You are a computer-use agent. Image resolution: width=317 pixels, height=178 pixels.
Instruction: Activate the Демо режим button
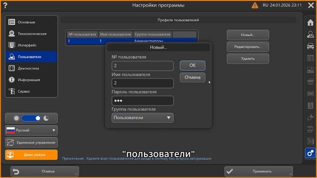(31, 155)
